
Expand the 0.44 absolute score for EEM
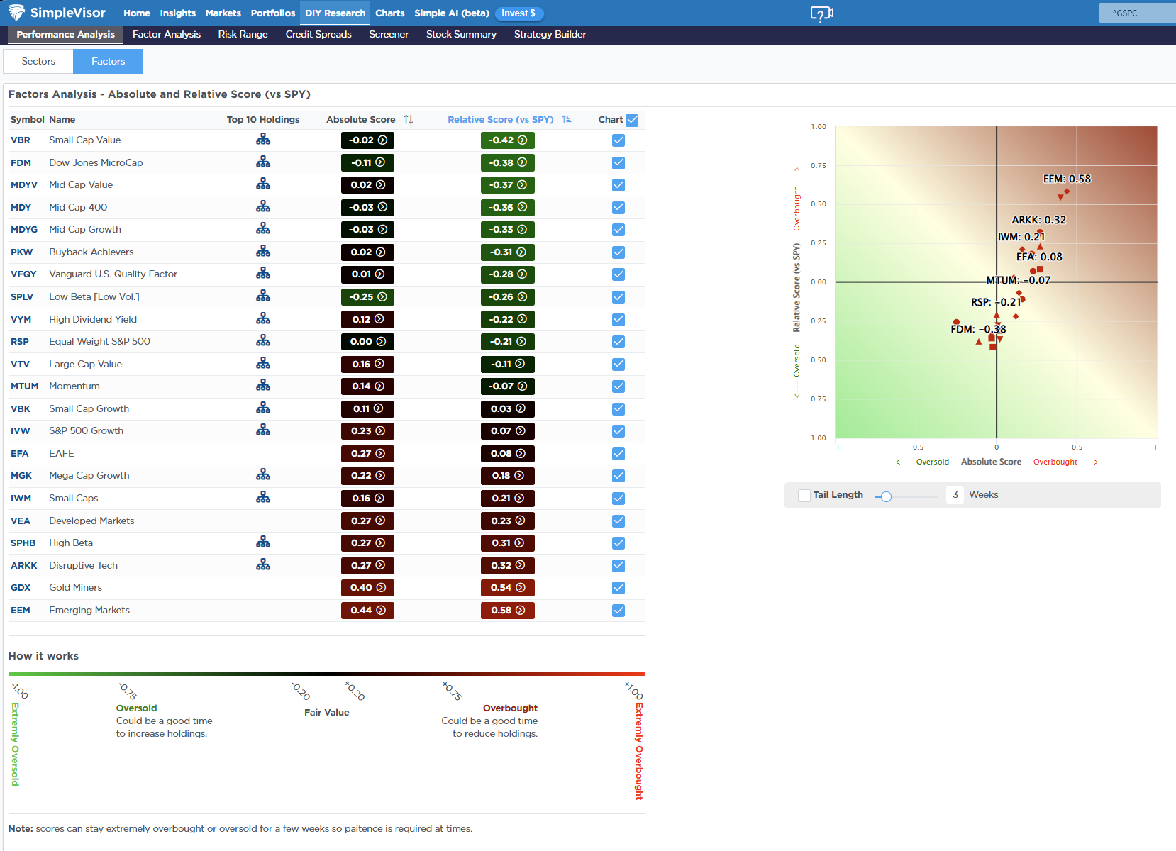tap(367, 611)
